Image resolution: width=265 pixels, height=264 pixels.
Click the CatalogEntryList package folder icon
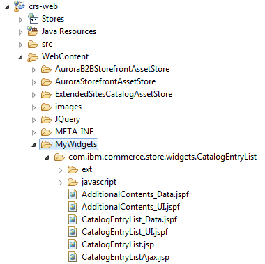(x=59, y=157)
